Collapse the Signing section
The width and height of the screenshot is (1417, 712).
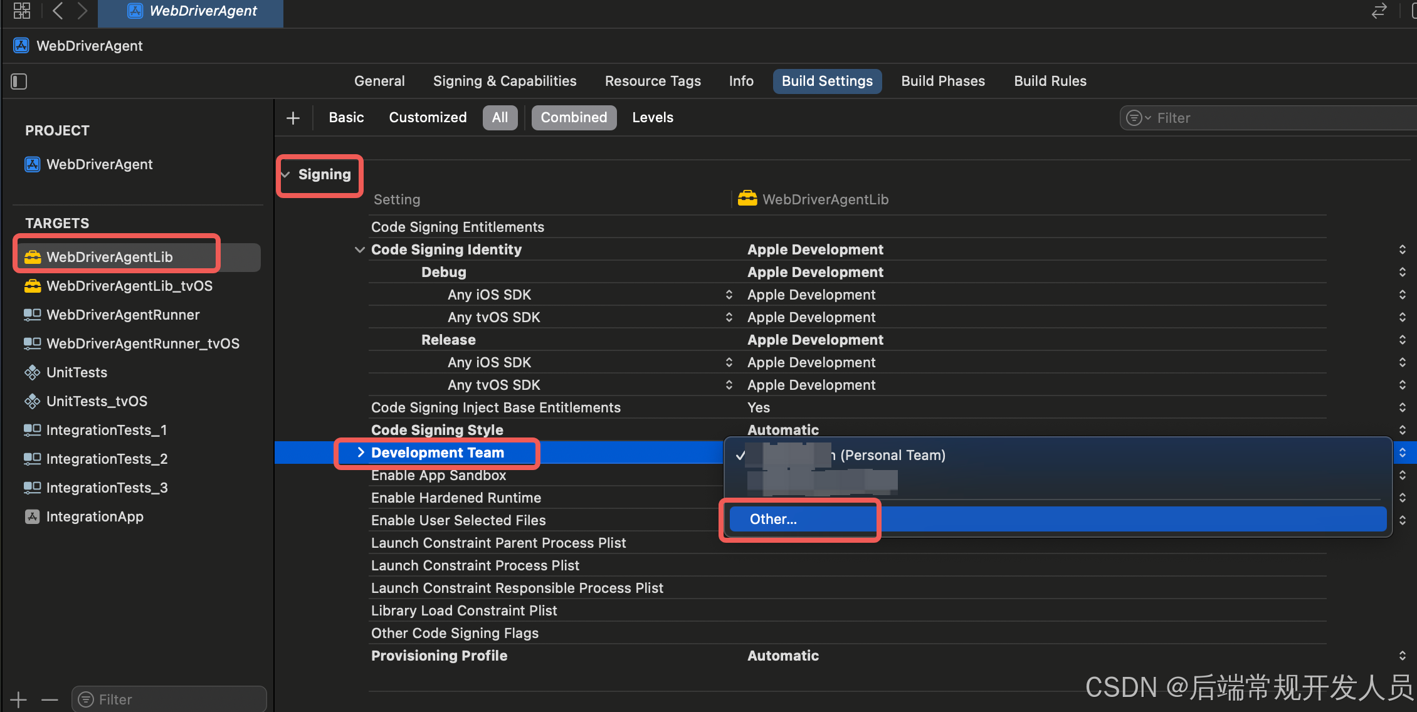click(x=286, y=174)
